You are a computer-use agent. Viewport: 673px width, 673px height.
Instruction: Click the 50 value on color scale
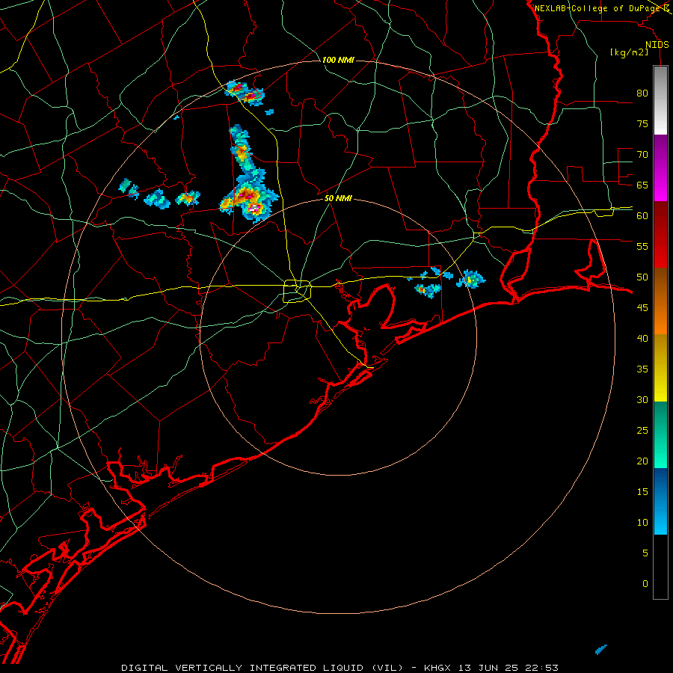[x=642, y=277]
